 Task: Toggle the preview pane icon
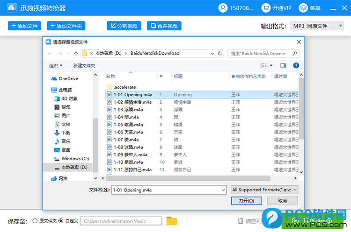pyautogui.click(x=283, y=65)
